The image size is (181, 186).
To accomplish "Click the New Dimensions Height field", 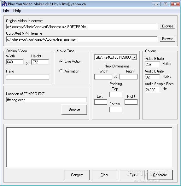I will click(x=128, y=77).
